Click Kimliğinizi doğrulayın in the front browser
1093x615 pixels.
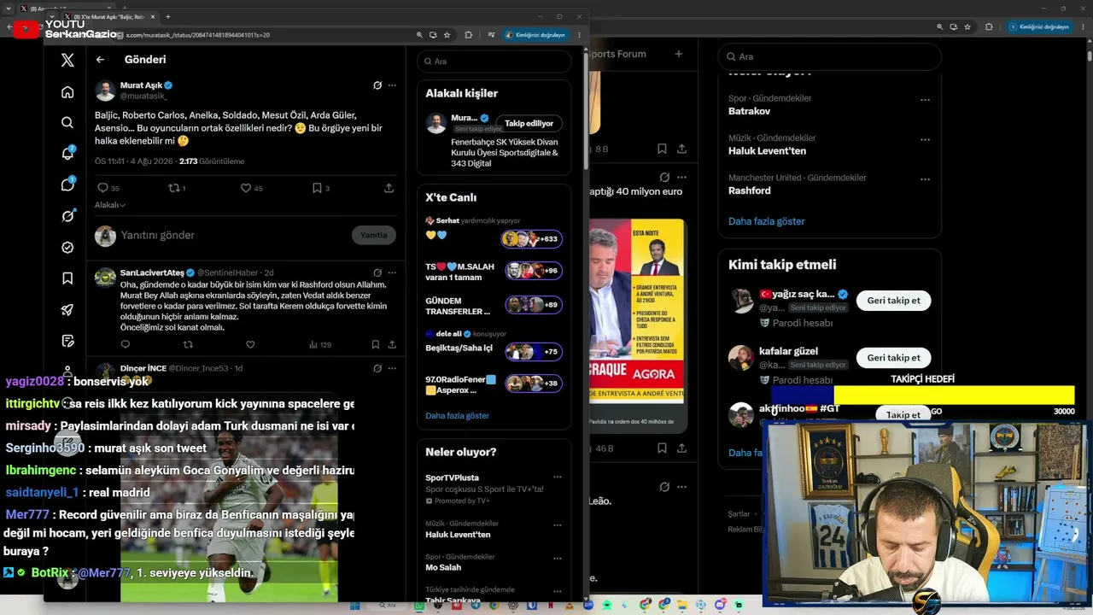[x=535, y=35]
